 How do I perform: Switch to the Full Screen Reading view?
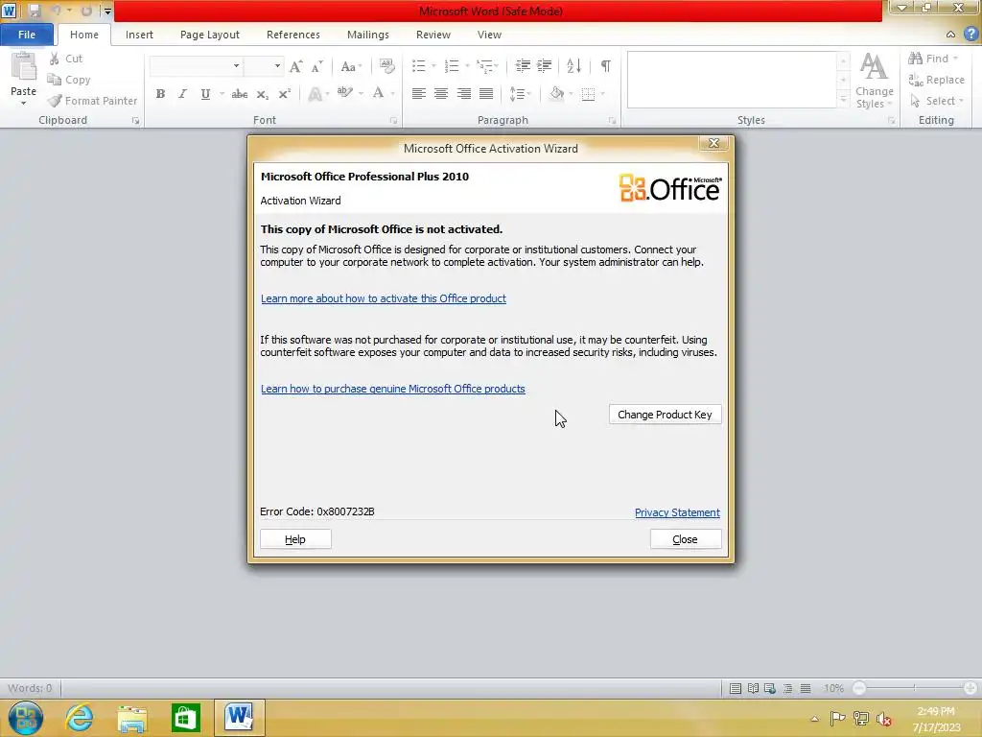tap(754, 688)
